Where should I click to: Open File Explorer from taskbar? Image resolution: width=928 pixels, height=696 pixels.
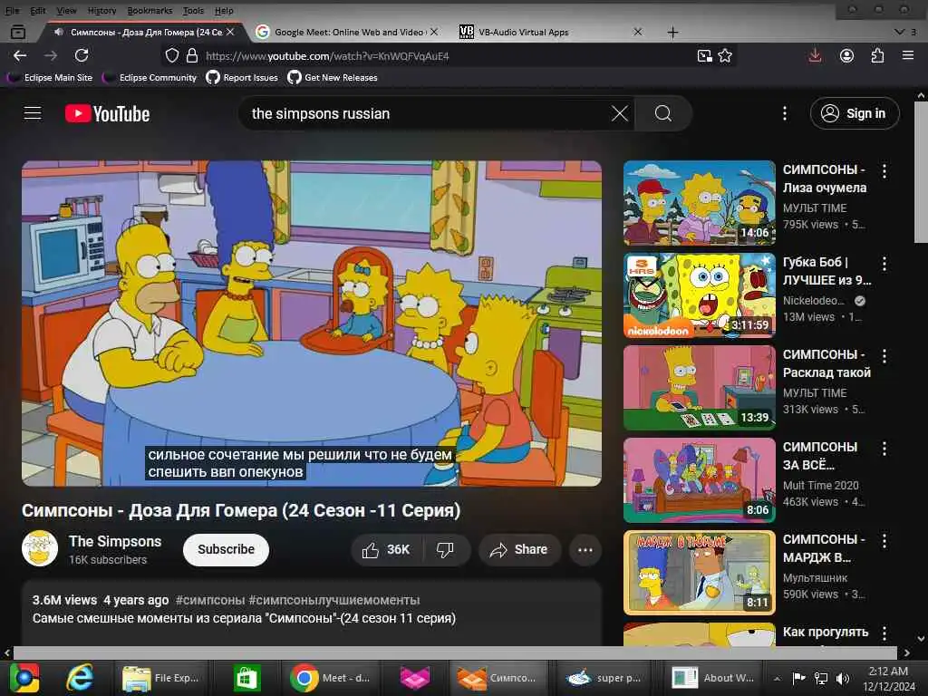pos(161,678)
